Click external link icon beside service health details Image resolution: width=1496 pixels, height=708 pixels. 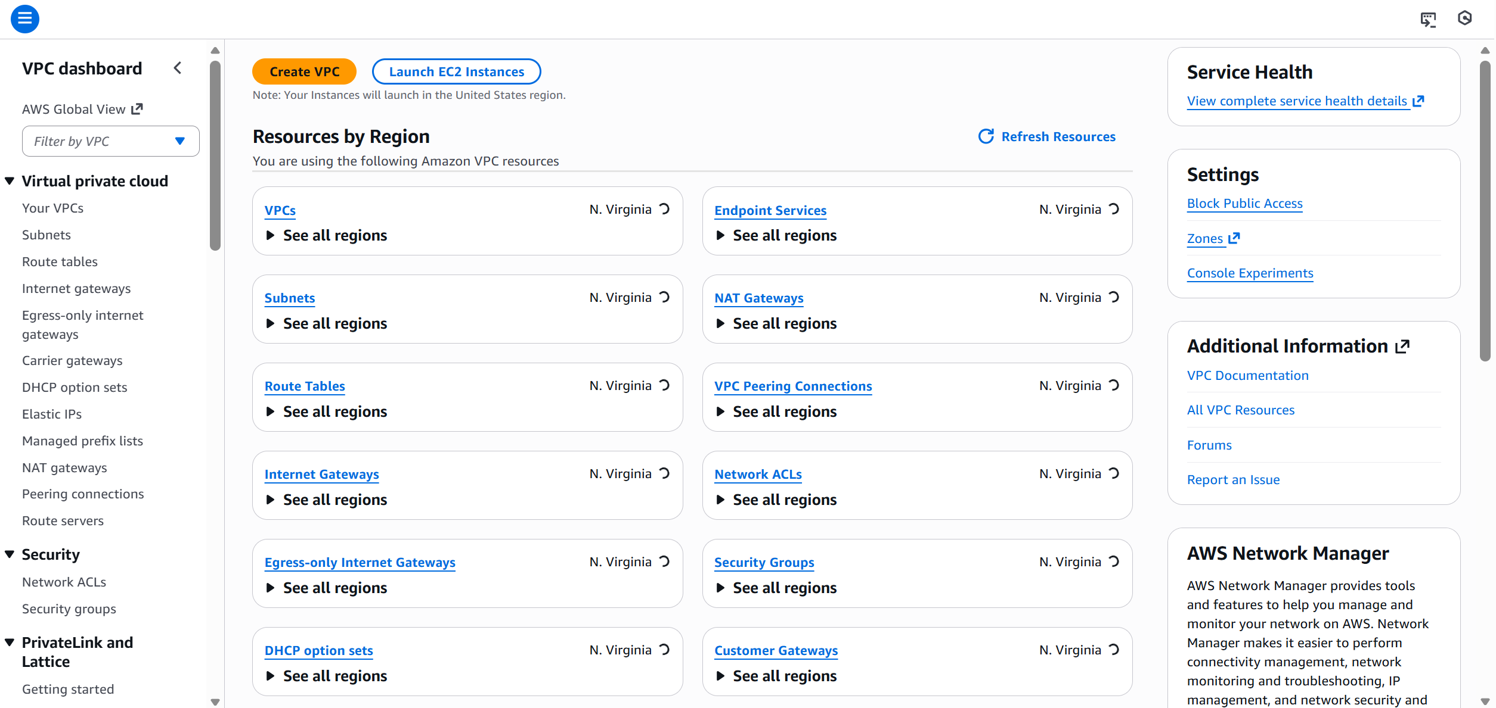coord(1418,101)
